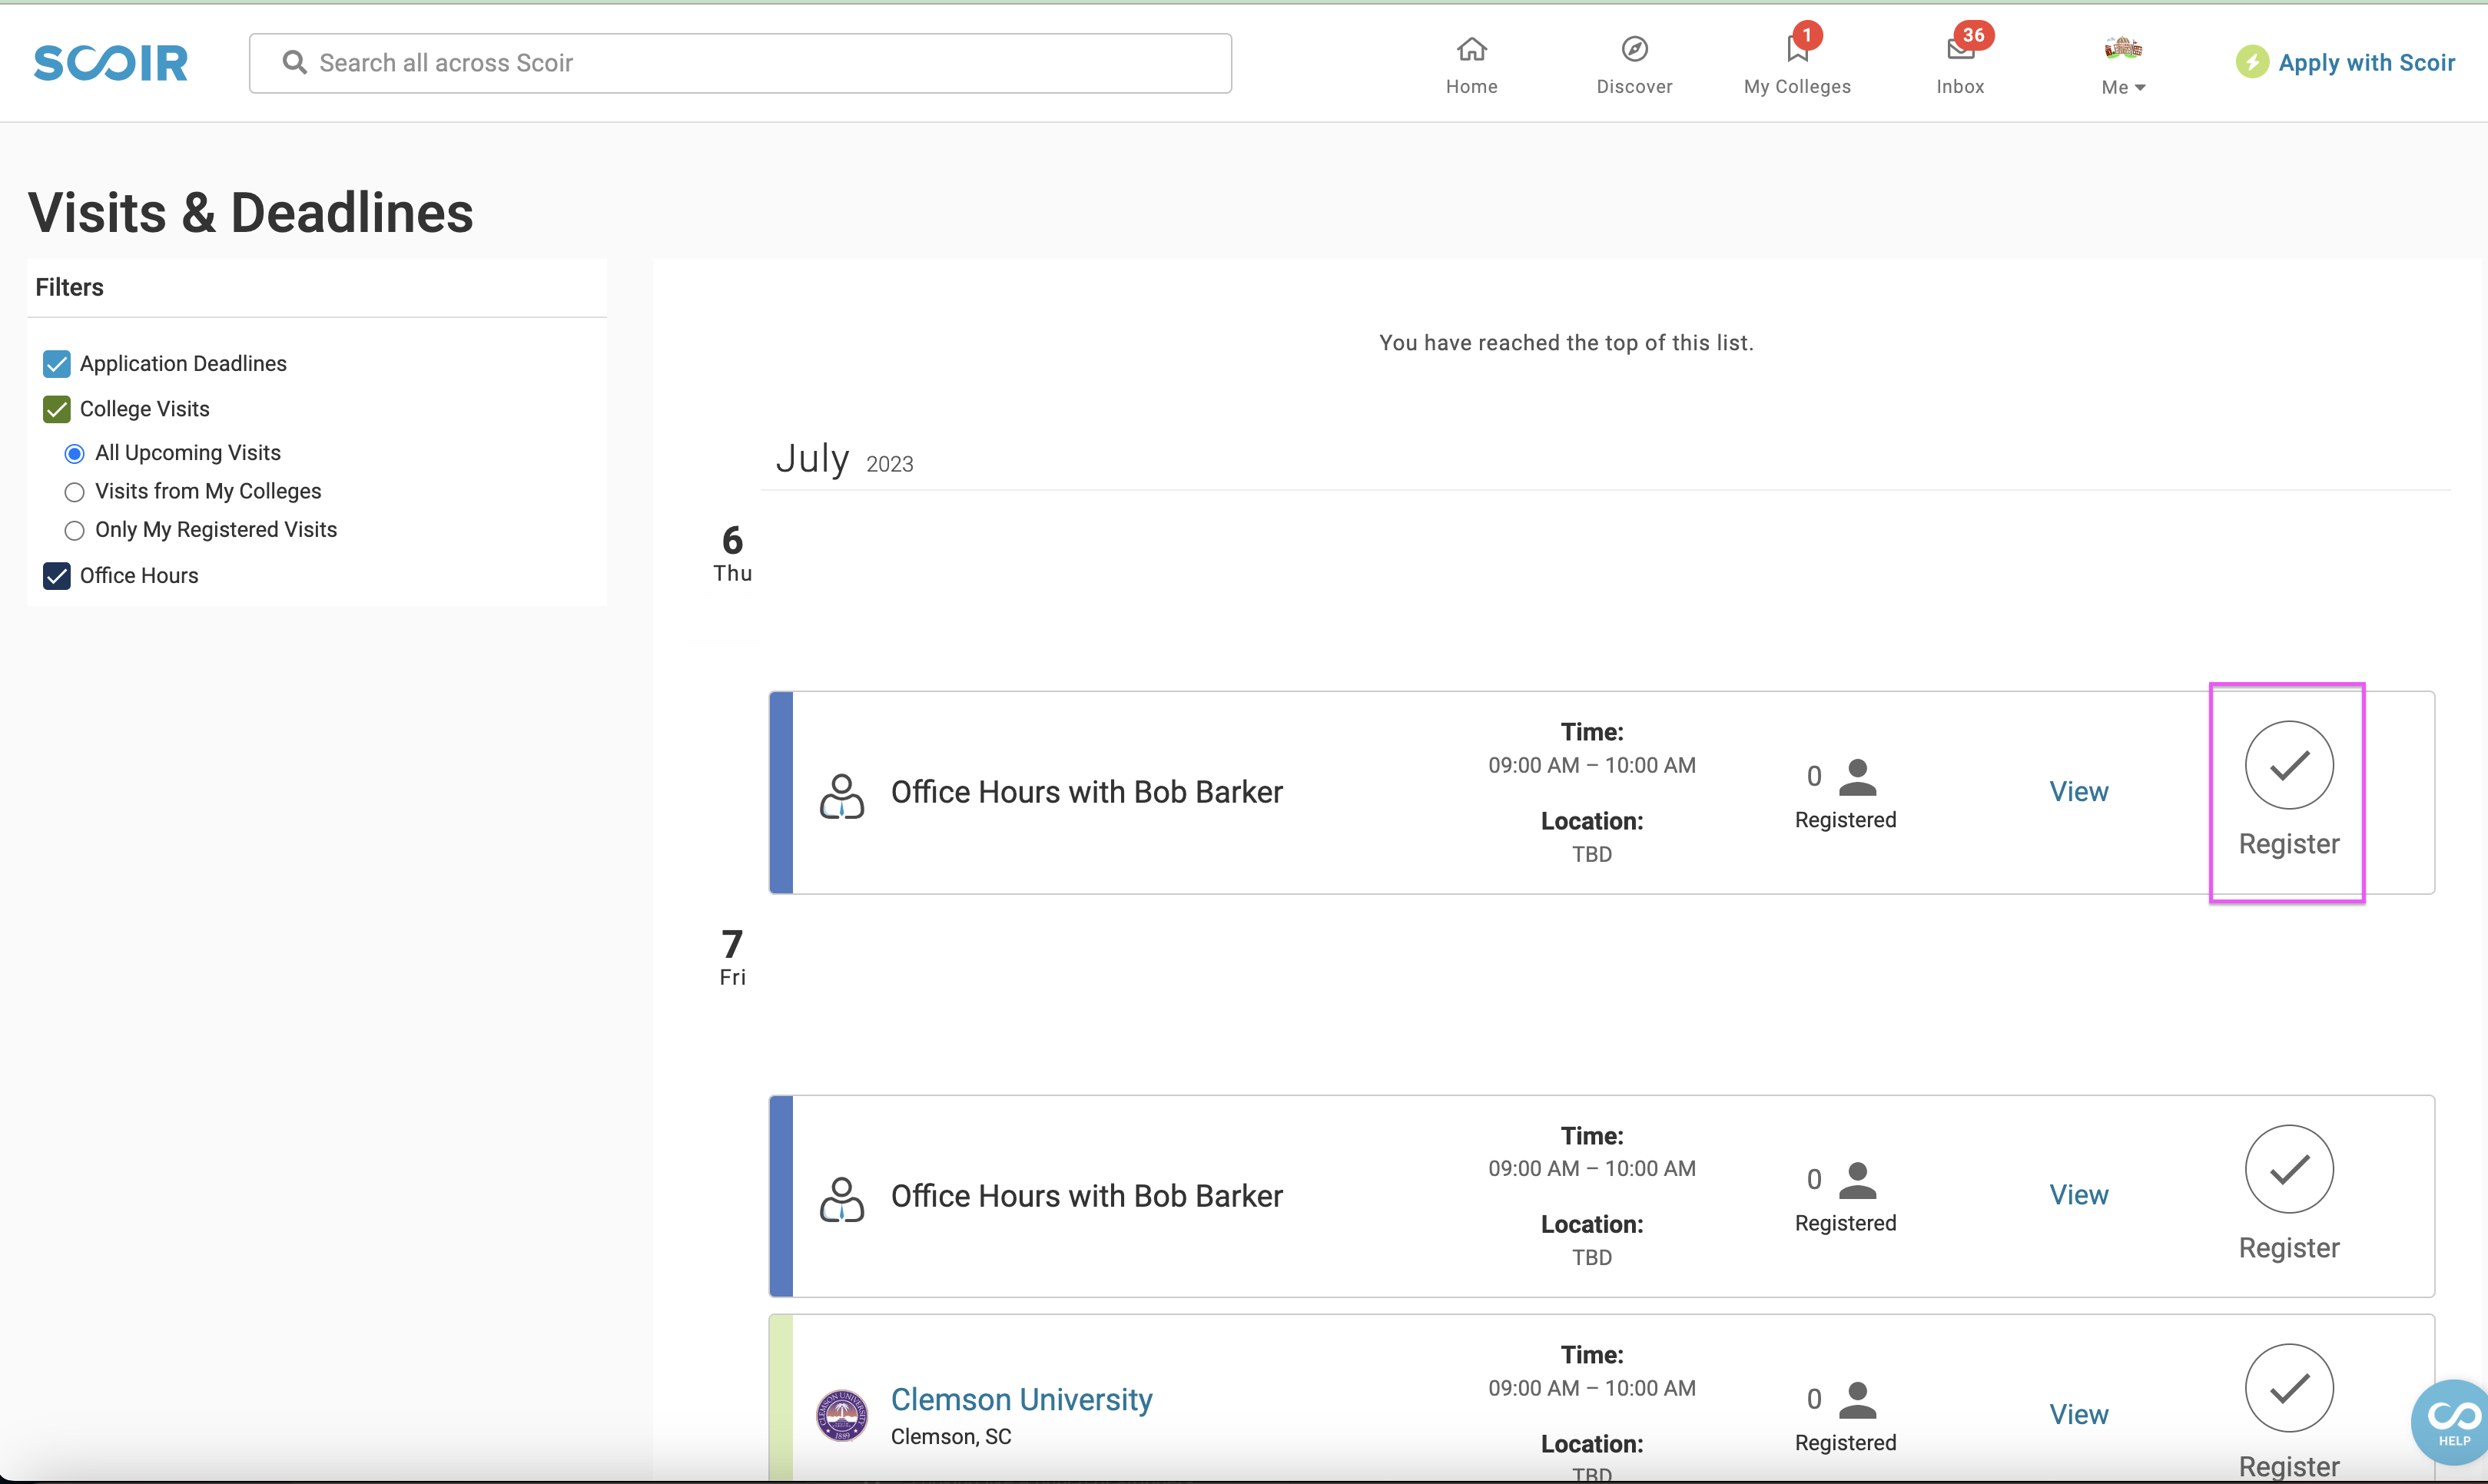The height and width of the screenshot is (1484, 2488).
Task: Click the Friday Office Hours with Bob Barker title
Action: 1086,1196
